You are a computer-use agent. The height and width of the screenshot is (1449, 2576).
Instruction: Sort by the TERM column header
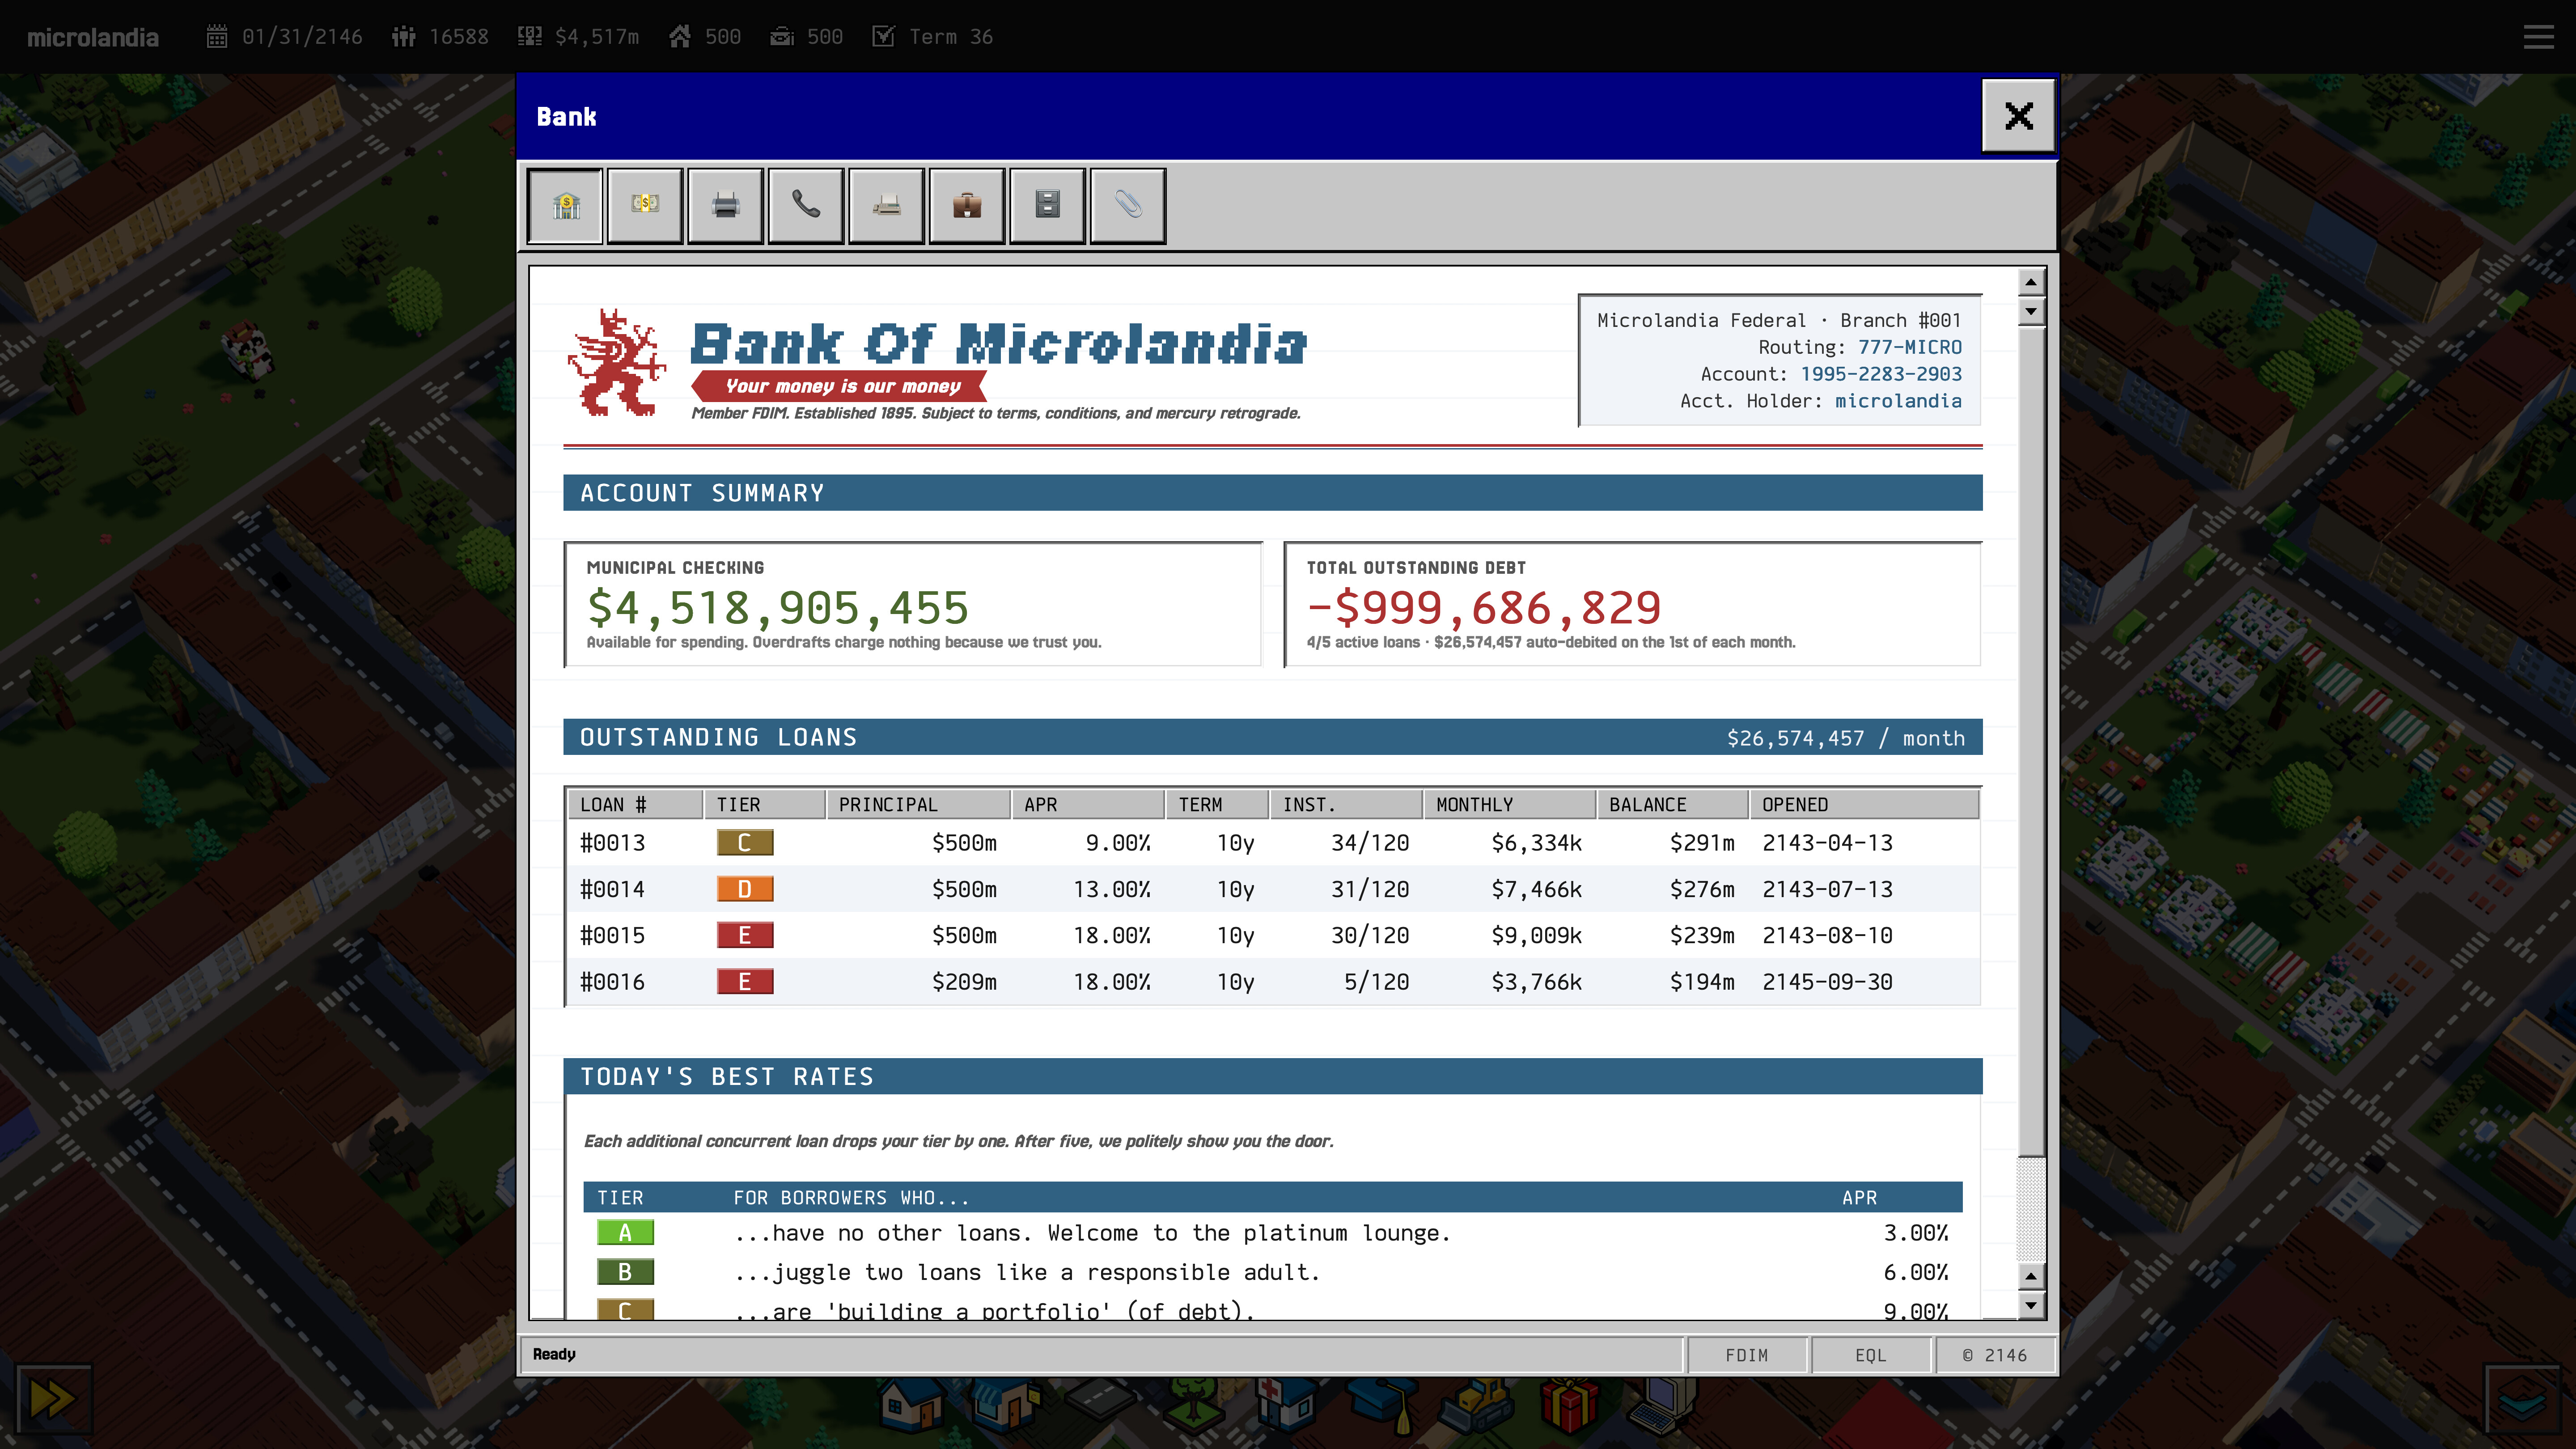coord(1218,805)
